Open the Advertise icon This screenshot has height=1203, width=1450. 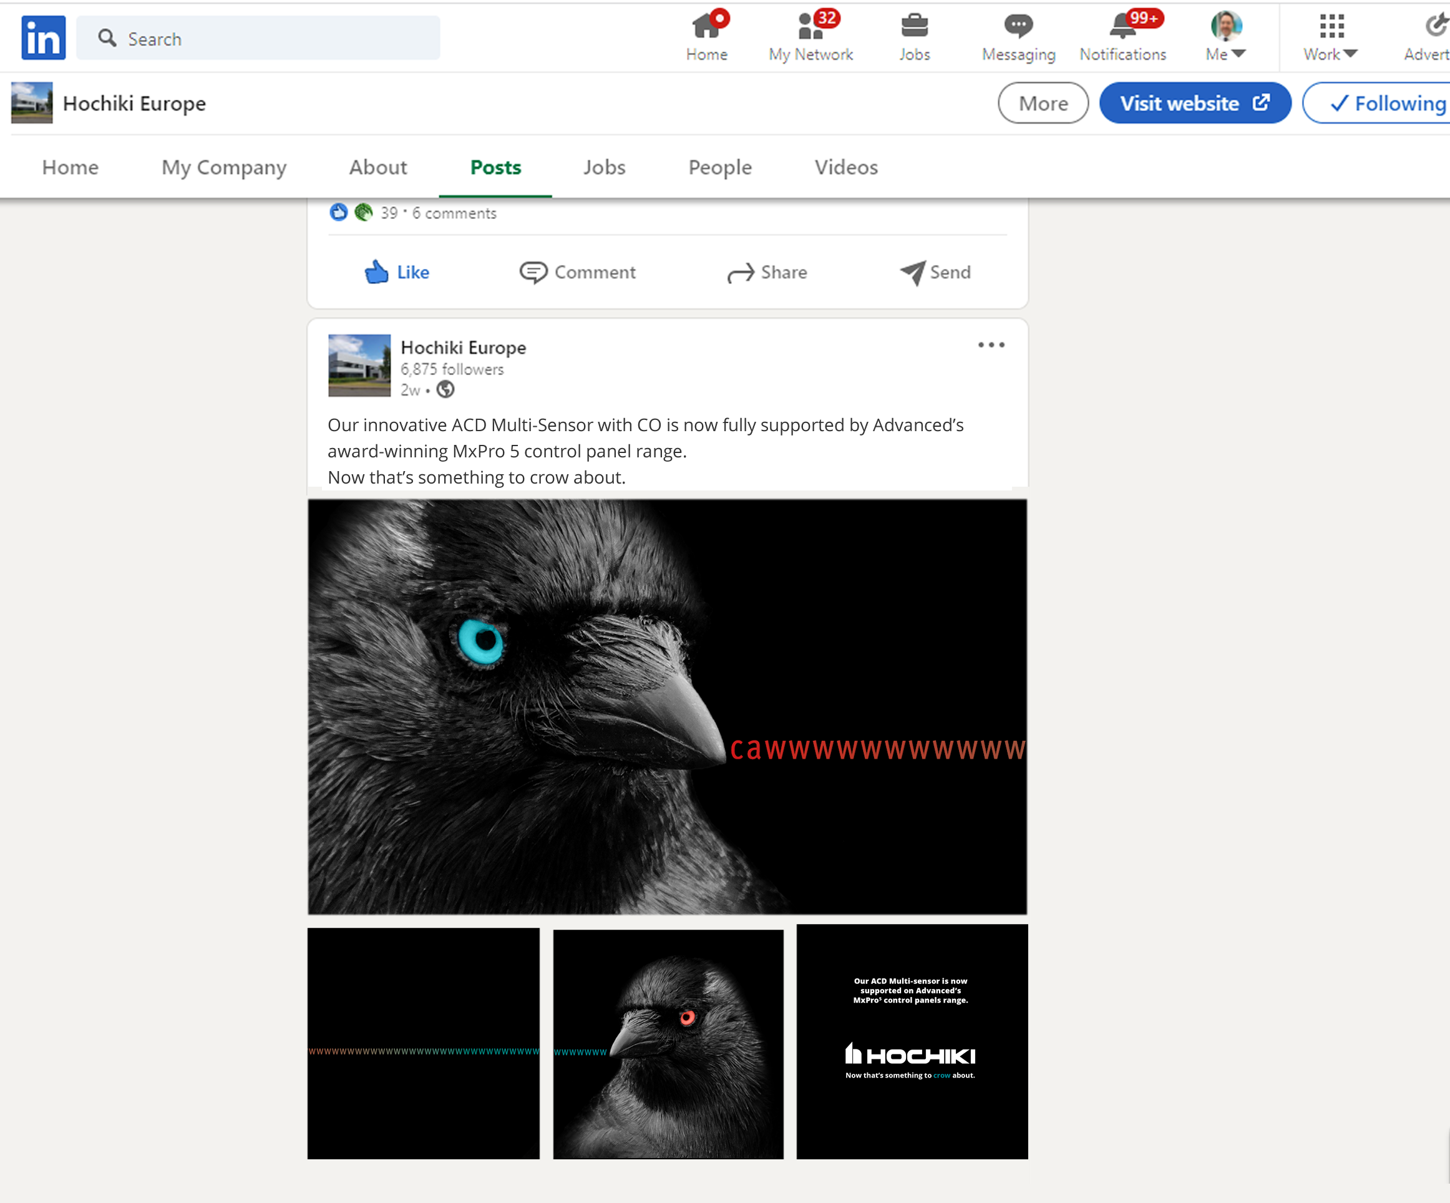click(x=1427, y=37)
